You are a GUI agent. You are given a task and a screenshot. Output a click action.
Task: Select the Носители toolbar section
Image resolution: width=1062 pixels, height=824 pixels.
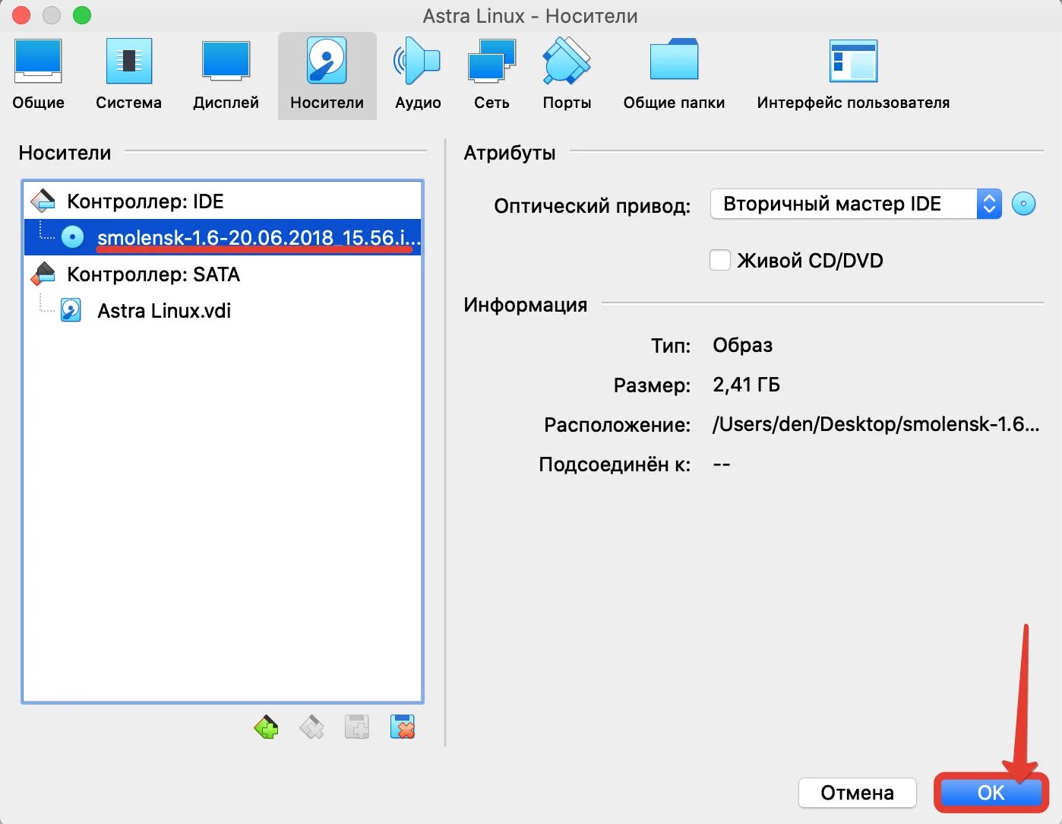[x=327, y=75]
